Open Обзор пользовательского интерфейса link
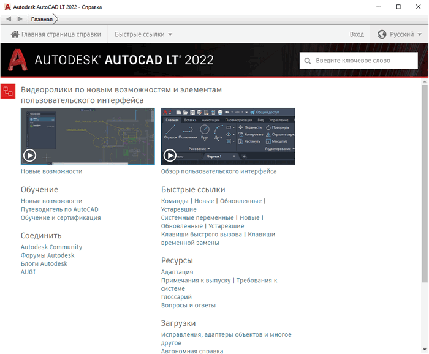Image resolution: width=429 pixels, height=354 pixels. click(x=219, y=171)
